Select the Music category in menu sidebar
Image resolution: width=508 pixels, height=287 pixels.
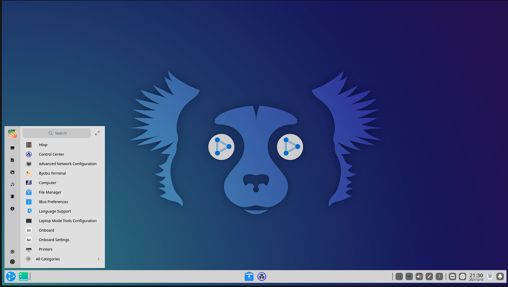[x=12, y=184]
